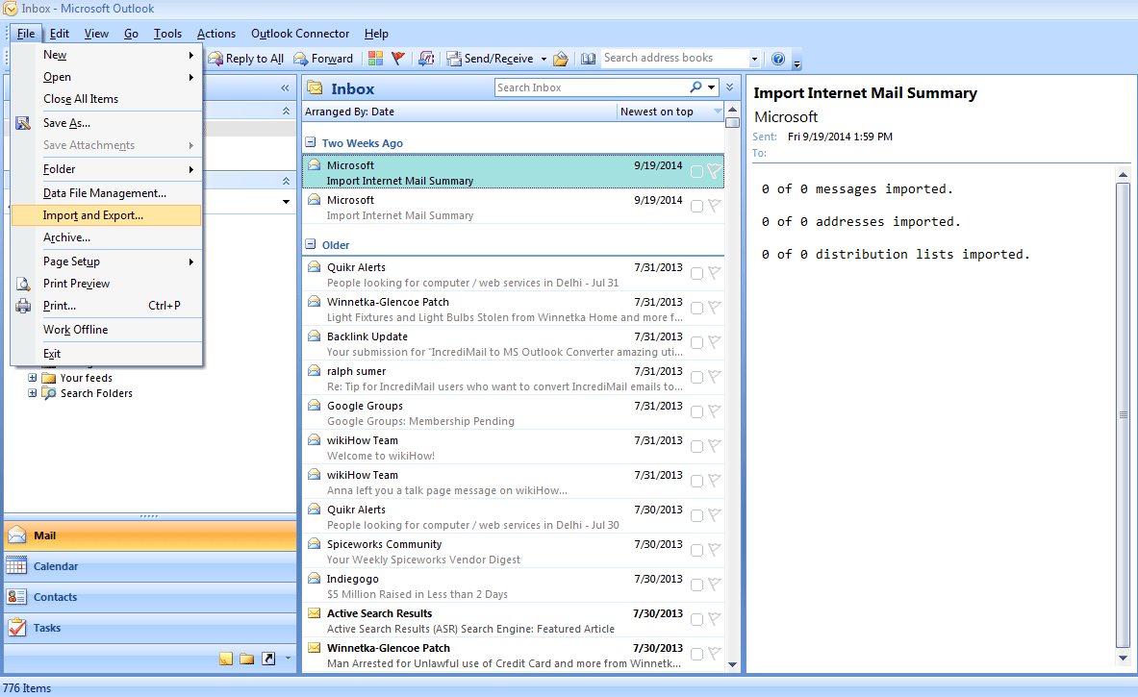Switch to the Contacts pane
This screenshot has height=697, width=1138.
click(x=150, y=597)
